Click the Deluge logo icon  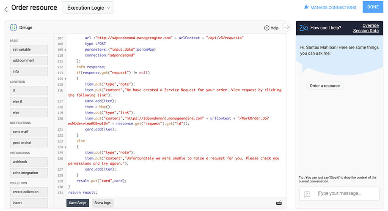tap(14, 28)
